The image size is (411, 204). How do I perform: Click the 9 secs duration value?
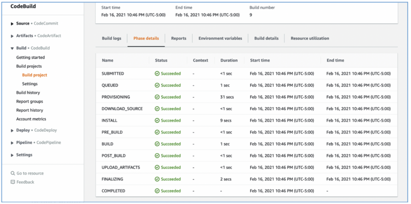226,120
